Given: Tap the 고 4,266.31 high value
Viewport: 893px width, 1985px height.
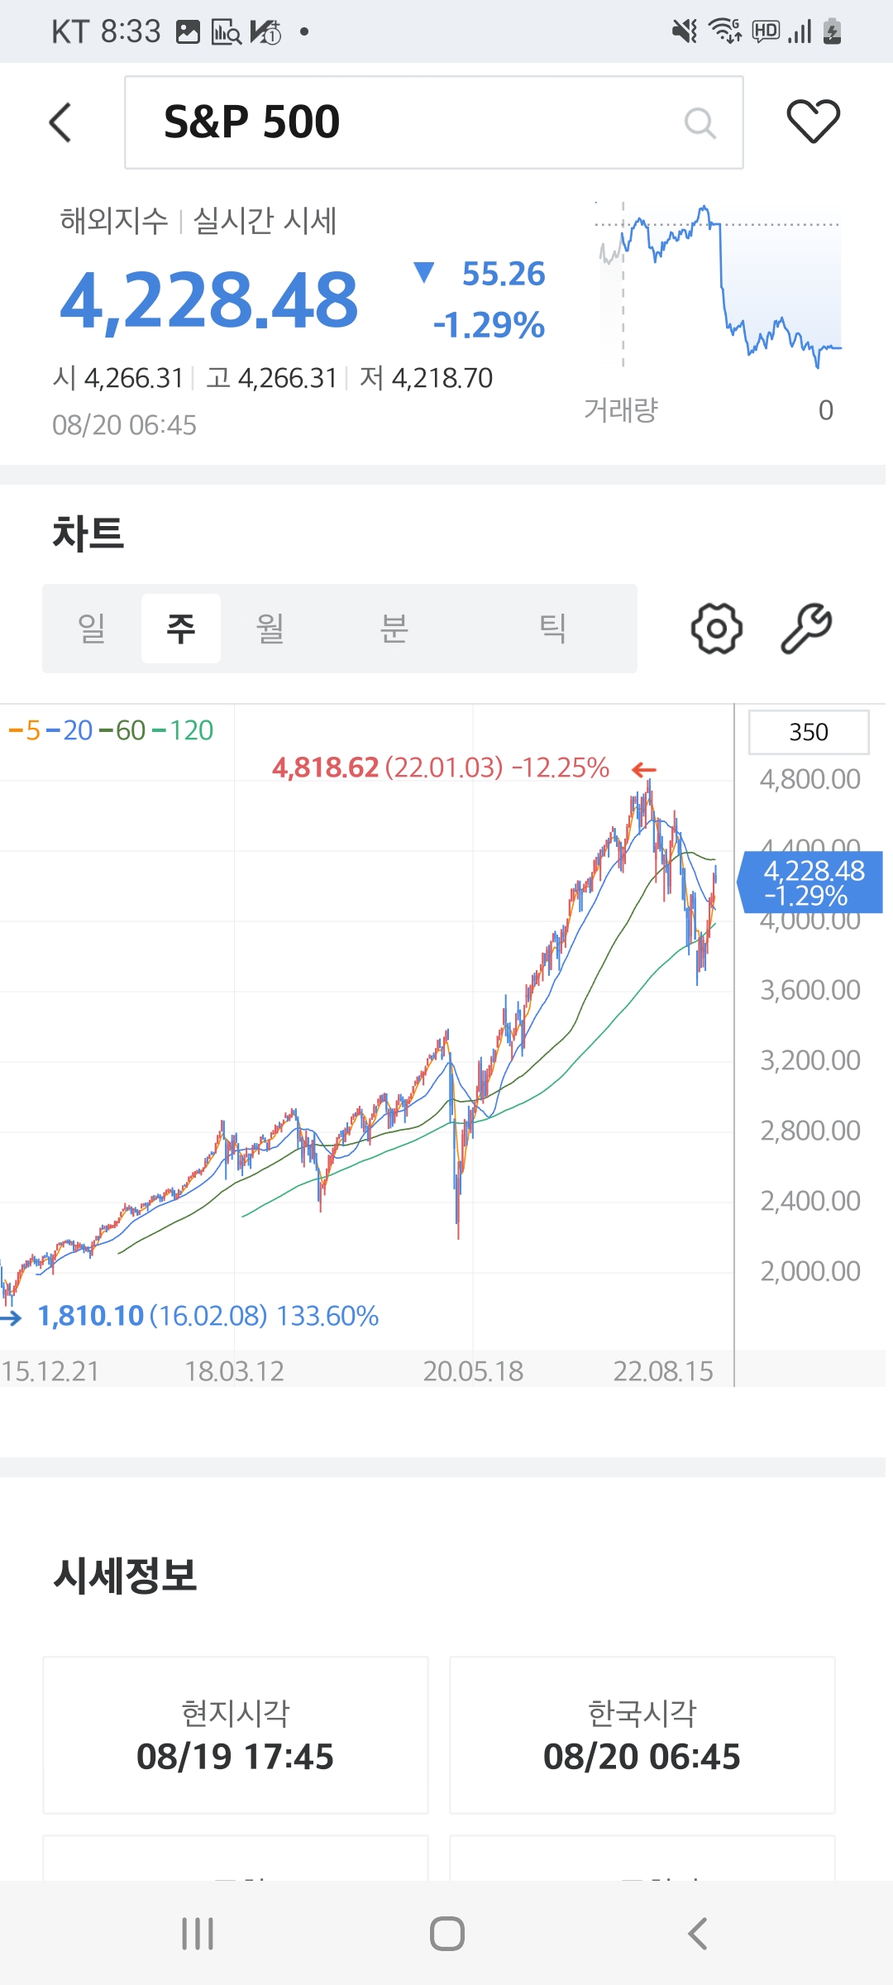Looking at the screenshot, I should coord(272,378).
